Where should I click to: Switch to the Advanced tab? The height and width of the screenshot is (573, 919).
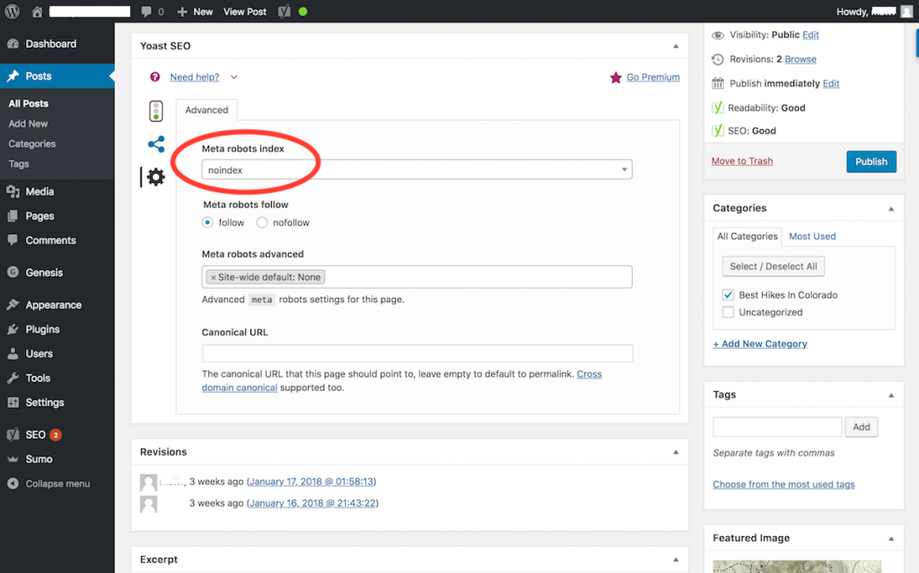click(x=207, y=109)
